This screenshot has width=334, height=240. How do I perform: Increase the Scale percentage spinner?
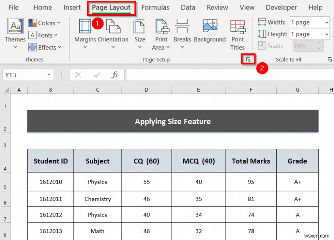point(319,43)
